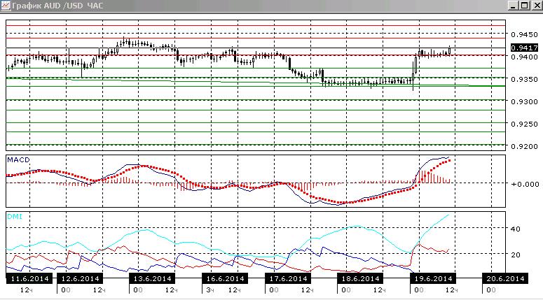Select the 17.6.2014 date marker
543x300 pixels.
coord(288,278)
